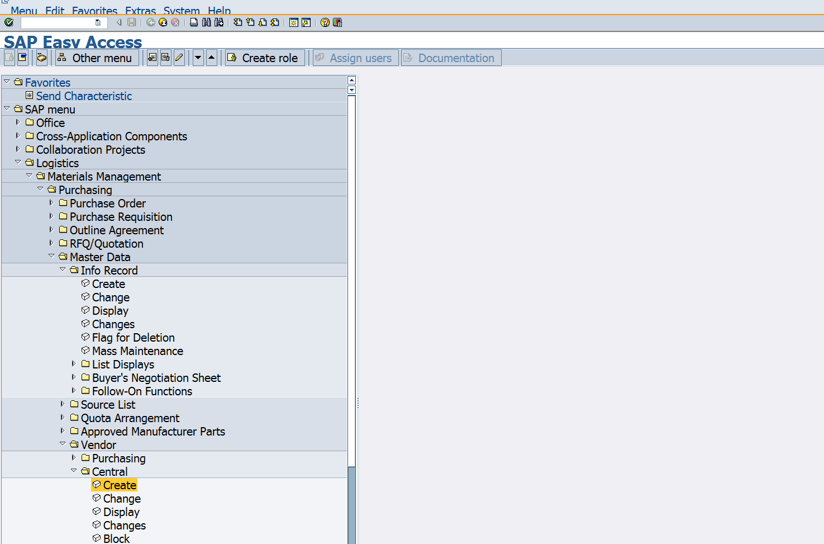Image resolution: width=824 pixels, height=544 pixels.
Task: Select the Mass Maintenance transaction
Action: pos(137,351)
